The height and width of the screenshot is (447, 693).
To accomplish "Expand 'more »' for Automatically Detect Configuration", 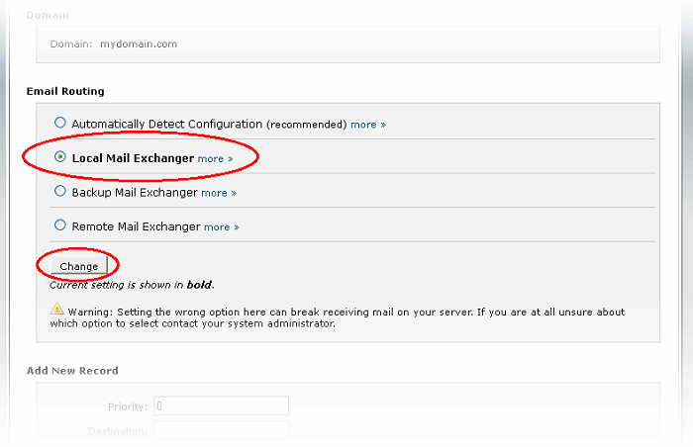I will click(x=367, y=125).
